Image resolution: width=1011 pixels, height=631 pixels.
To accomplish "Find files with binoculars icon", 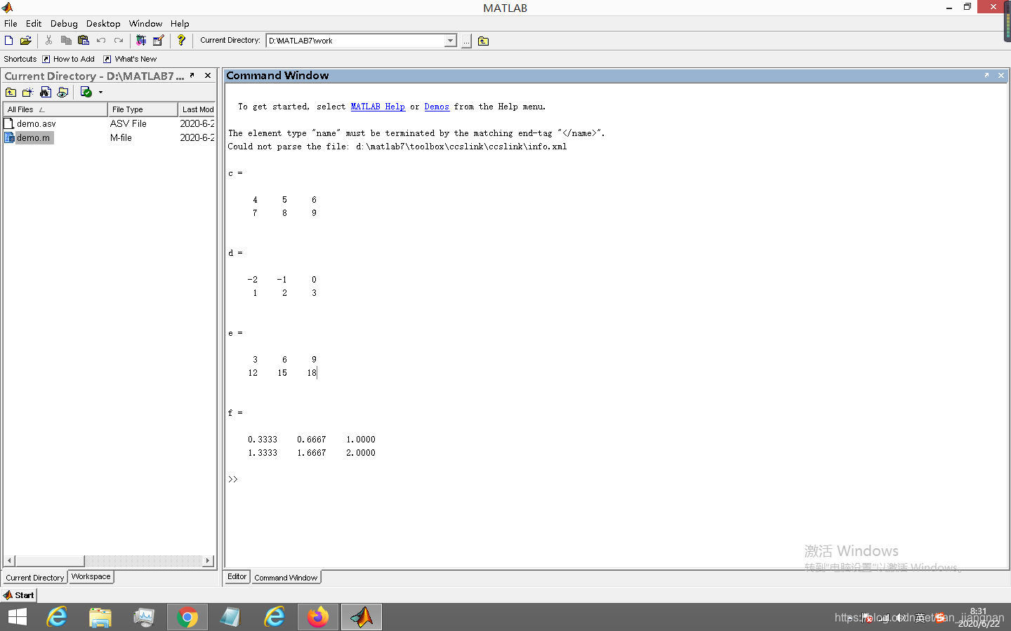I will point(46,92).
